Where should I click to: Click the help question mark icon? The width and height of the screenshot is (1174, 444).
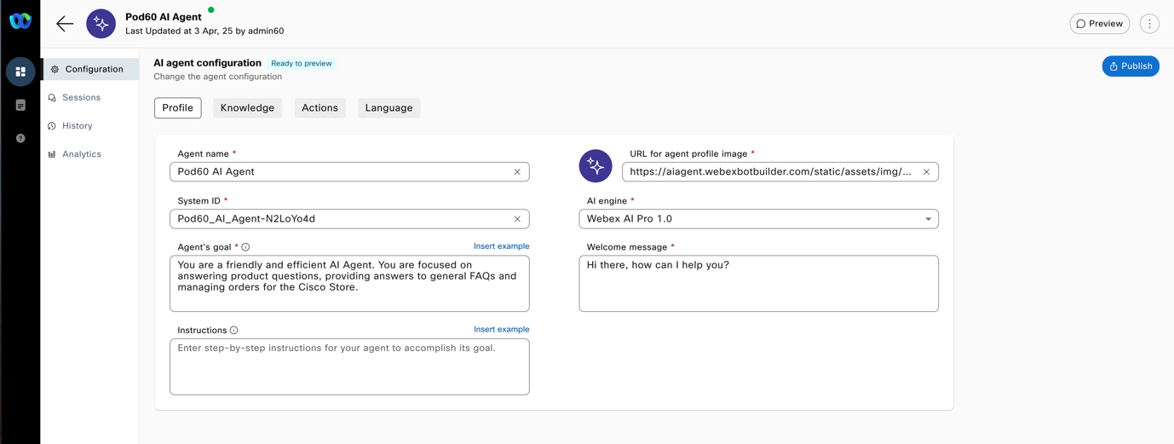(x=20, y=138)
